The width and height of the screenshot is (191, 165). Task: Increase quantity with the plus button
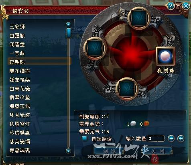tap(181, 139)
